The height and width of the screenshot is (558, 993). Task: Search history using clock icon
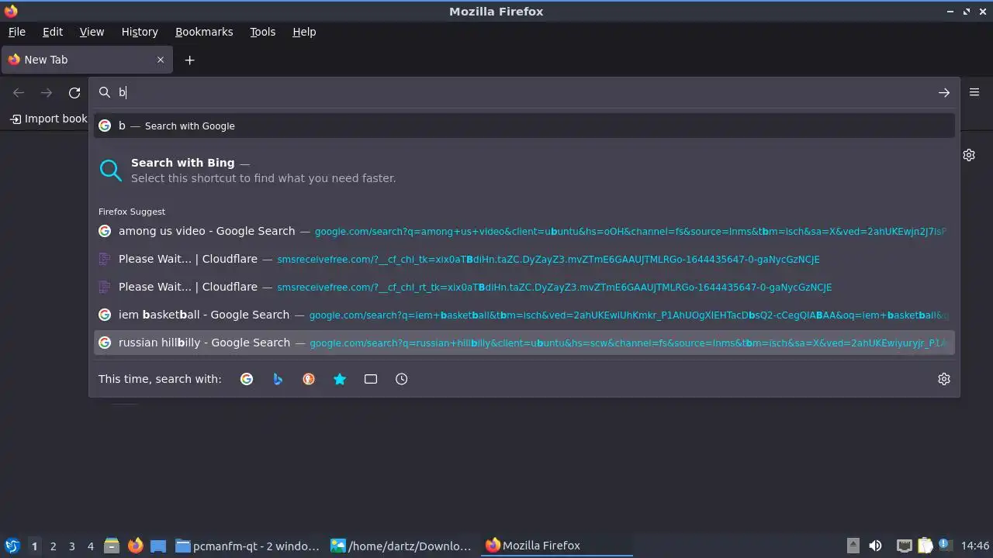(x=402, y=379)
